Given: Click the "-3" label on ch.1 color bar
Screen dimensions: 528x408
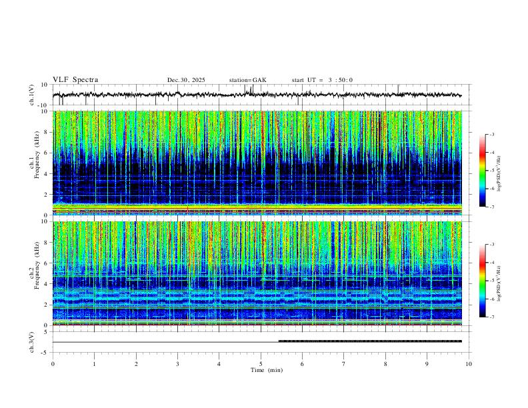Looking at the screenshot, I should tap(492, 134).
